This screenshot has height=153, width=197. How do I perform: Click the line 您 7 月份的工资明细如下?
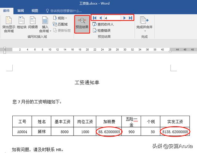[x=37, y=102]
